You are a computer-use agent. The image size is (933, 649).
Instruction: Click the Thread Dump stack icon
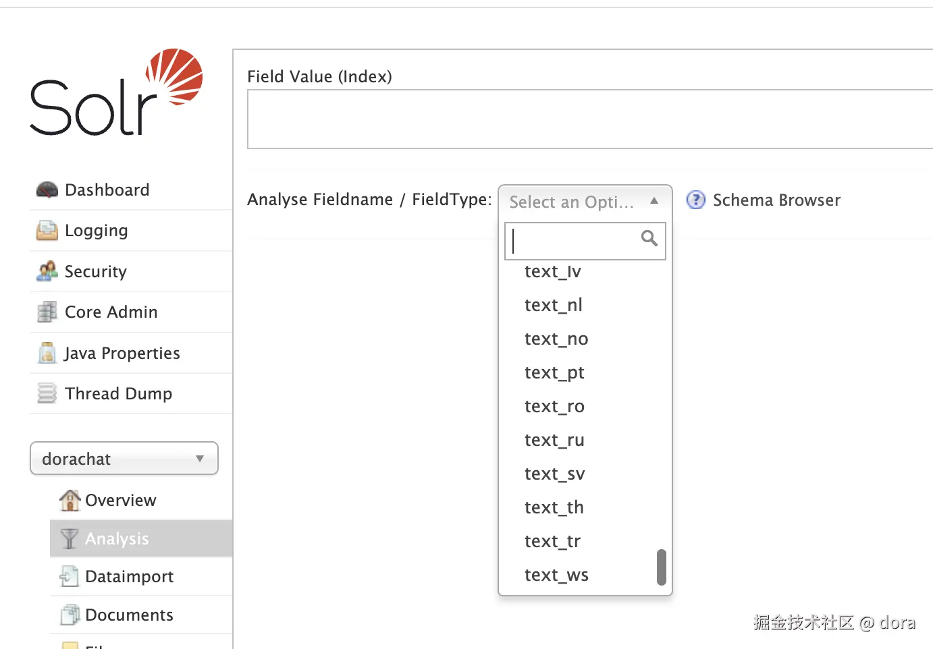click(47, 393)
